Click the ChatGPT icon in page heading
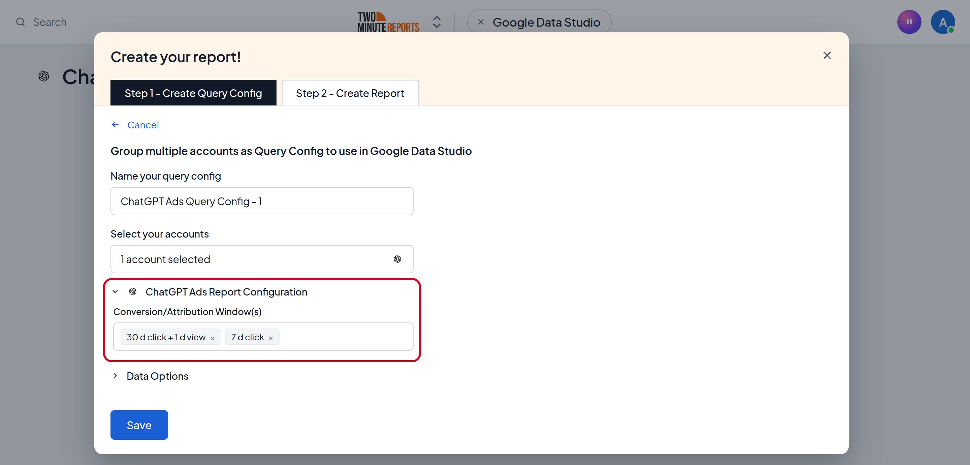This screenshot has height=465, width=970. tap(44, 76)
